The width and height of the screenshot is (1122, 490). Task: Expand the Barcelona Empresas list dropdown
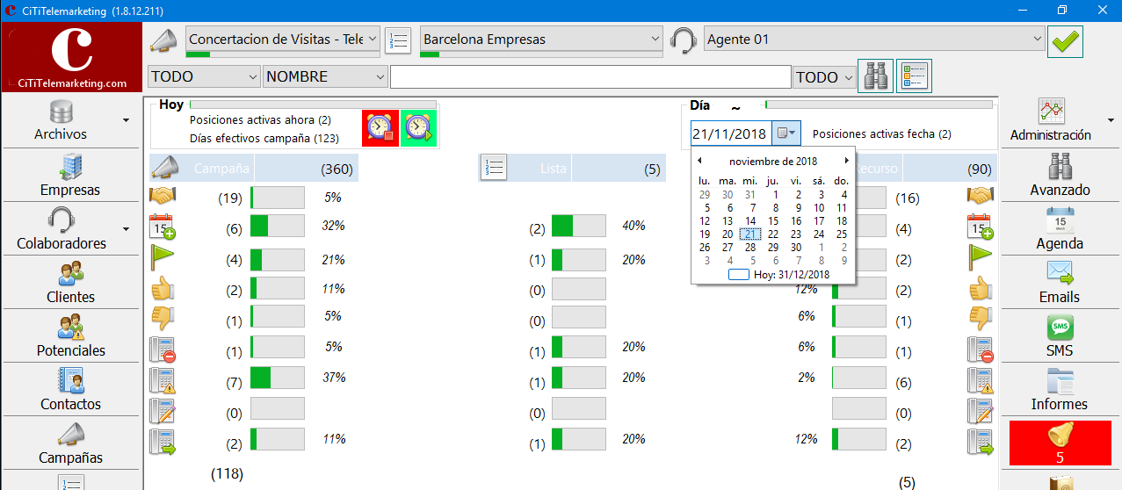655,39
